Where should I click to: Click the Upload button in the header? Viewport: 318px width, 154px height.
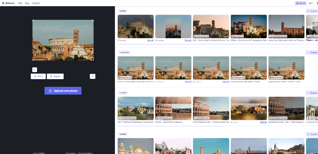(300, 3)
